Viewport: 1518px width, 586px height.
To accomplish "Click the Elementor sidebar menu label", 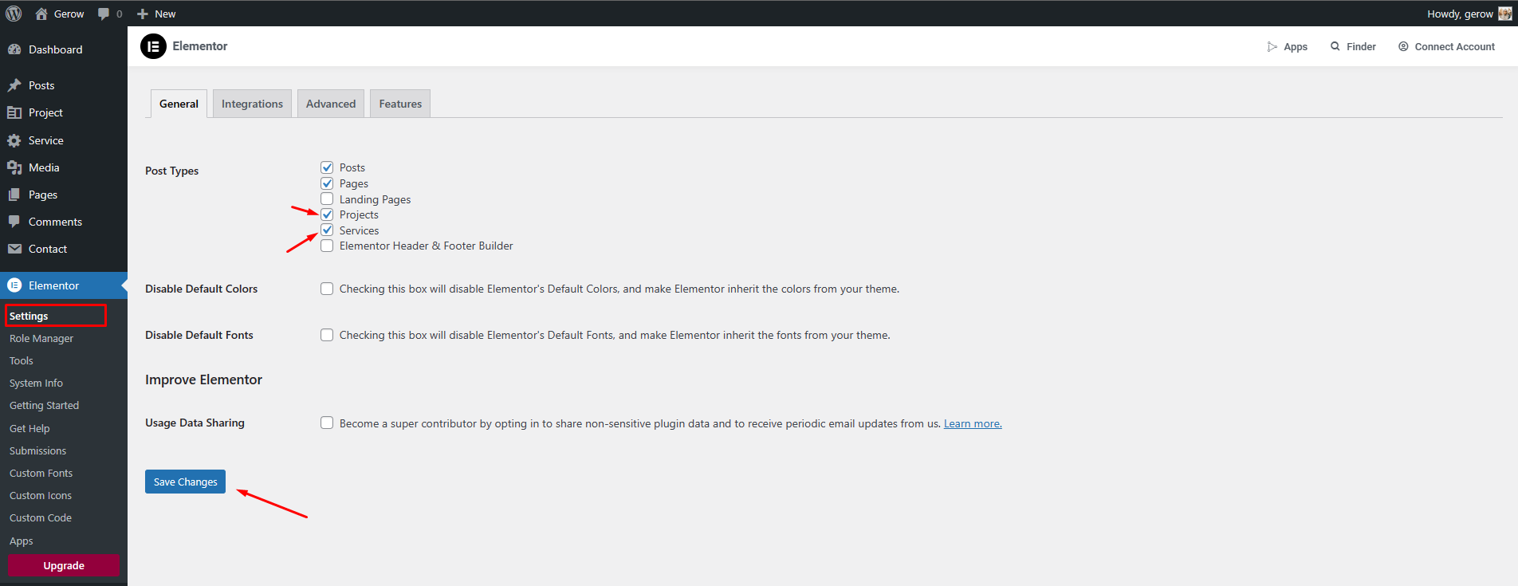I will pyautogui.click(x=53, y=285).
